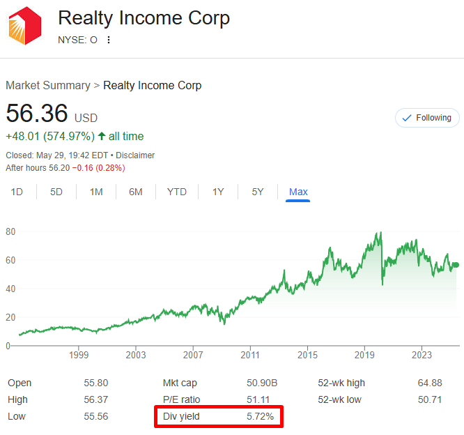
Task: Click the Div yield 5.72% value
Action: [259, 416]
